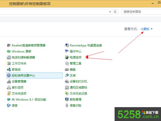Open the 语言 icon
The height and width of the screenshot is (121, 161).
[9, 105]
